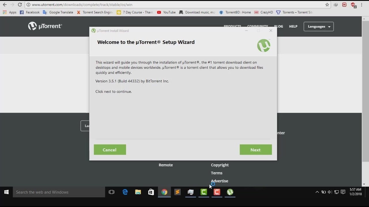Click the Chrome address bar URL
The width and height of the screenshot is (369, 207).
click(82, 5)
